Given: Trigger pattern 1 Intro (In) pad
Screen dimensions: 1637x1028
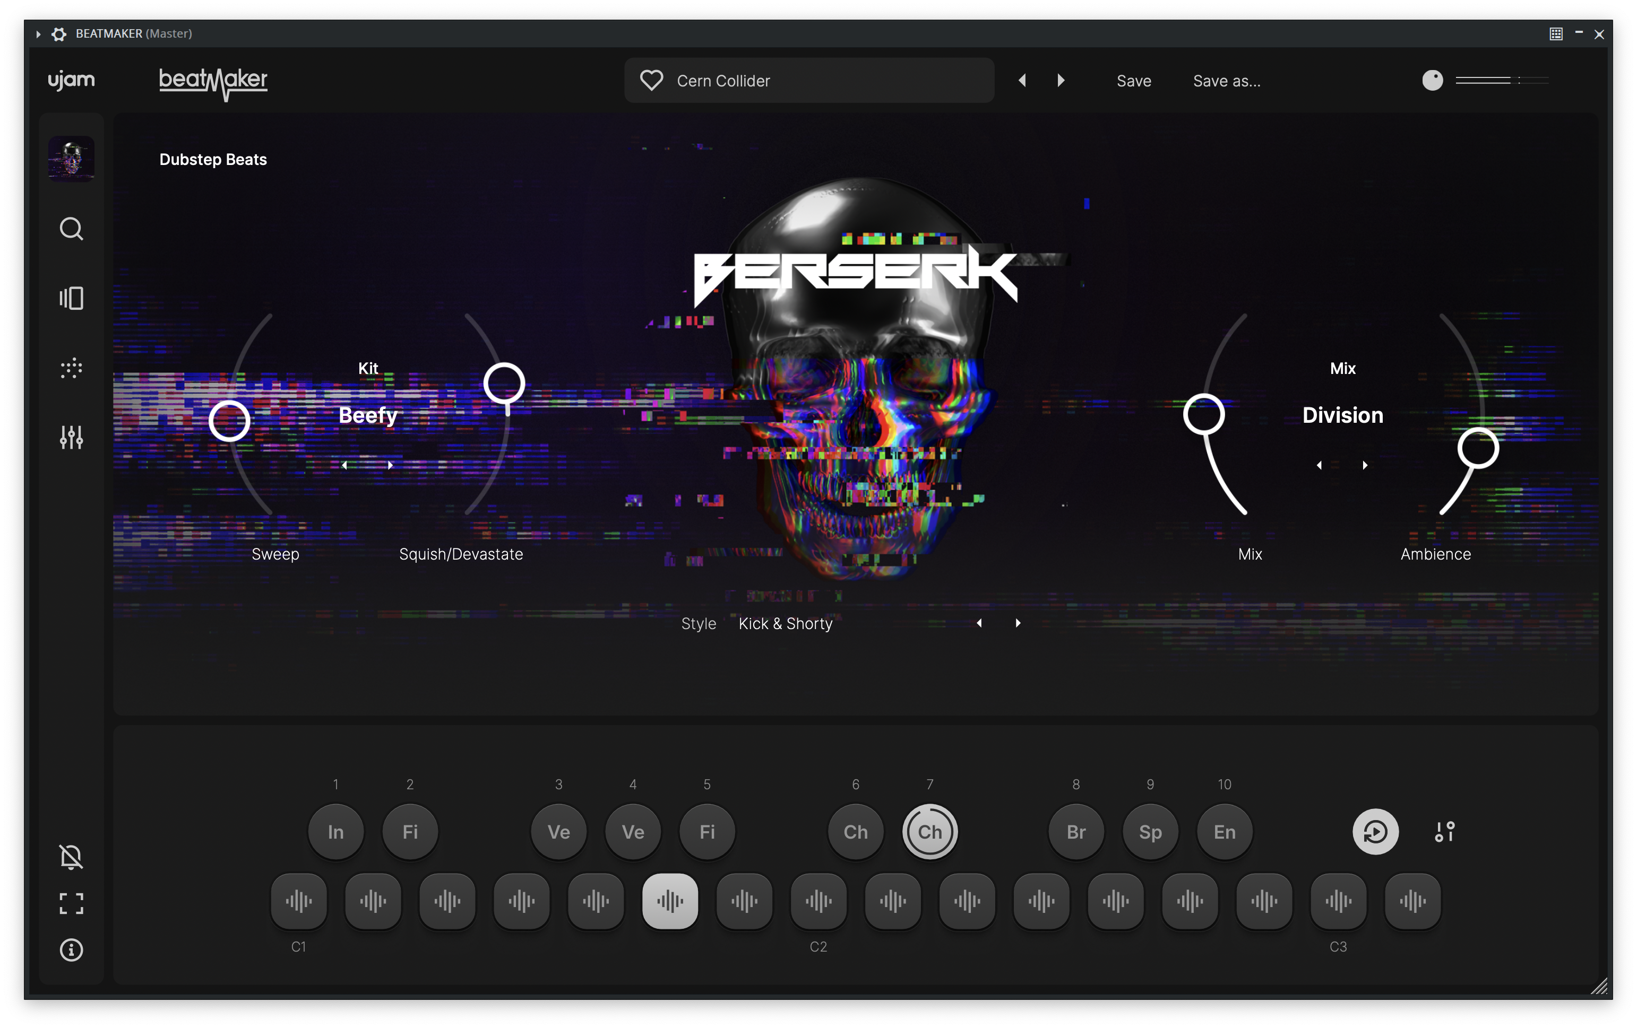Looking at the screenshot, I should pos(336,832).
